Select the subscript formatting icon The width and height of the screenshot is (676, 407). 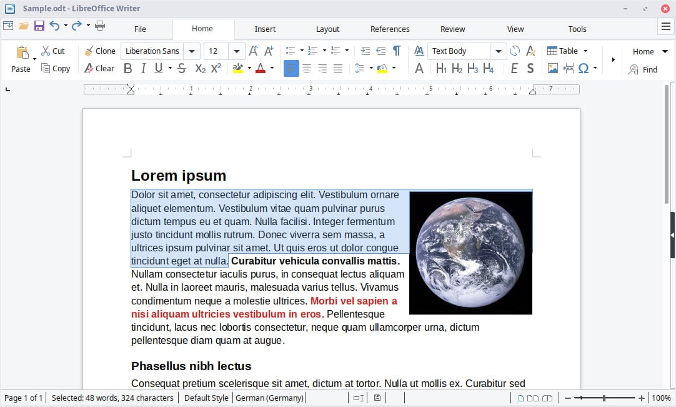click(200, 68)
